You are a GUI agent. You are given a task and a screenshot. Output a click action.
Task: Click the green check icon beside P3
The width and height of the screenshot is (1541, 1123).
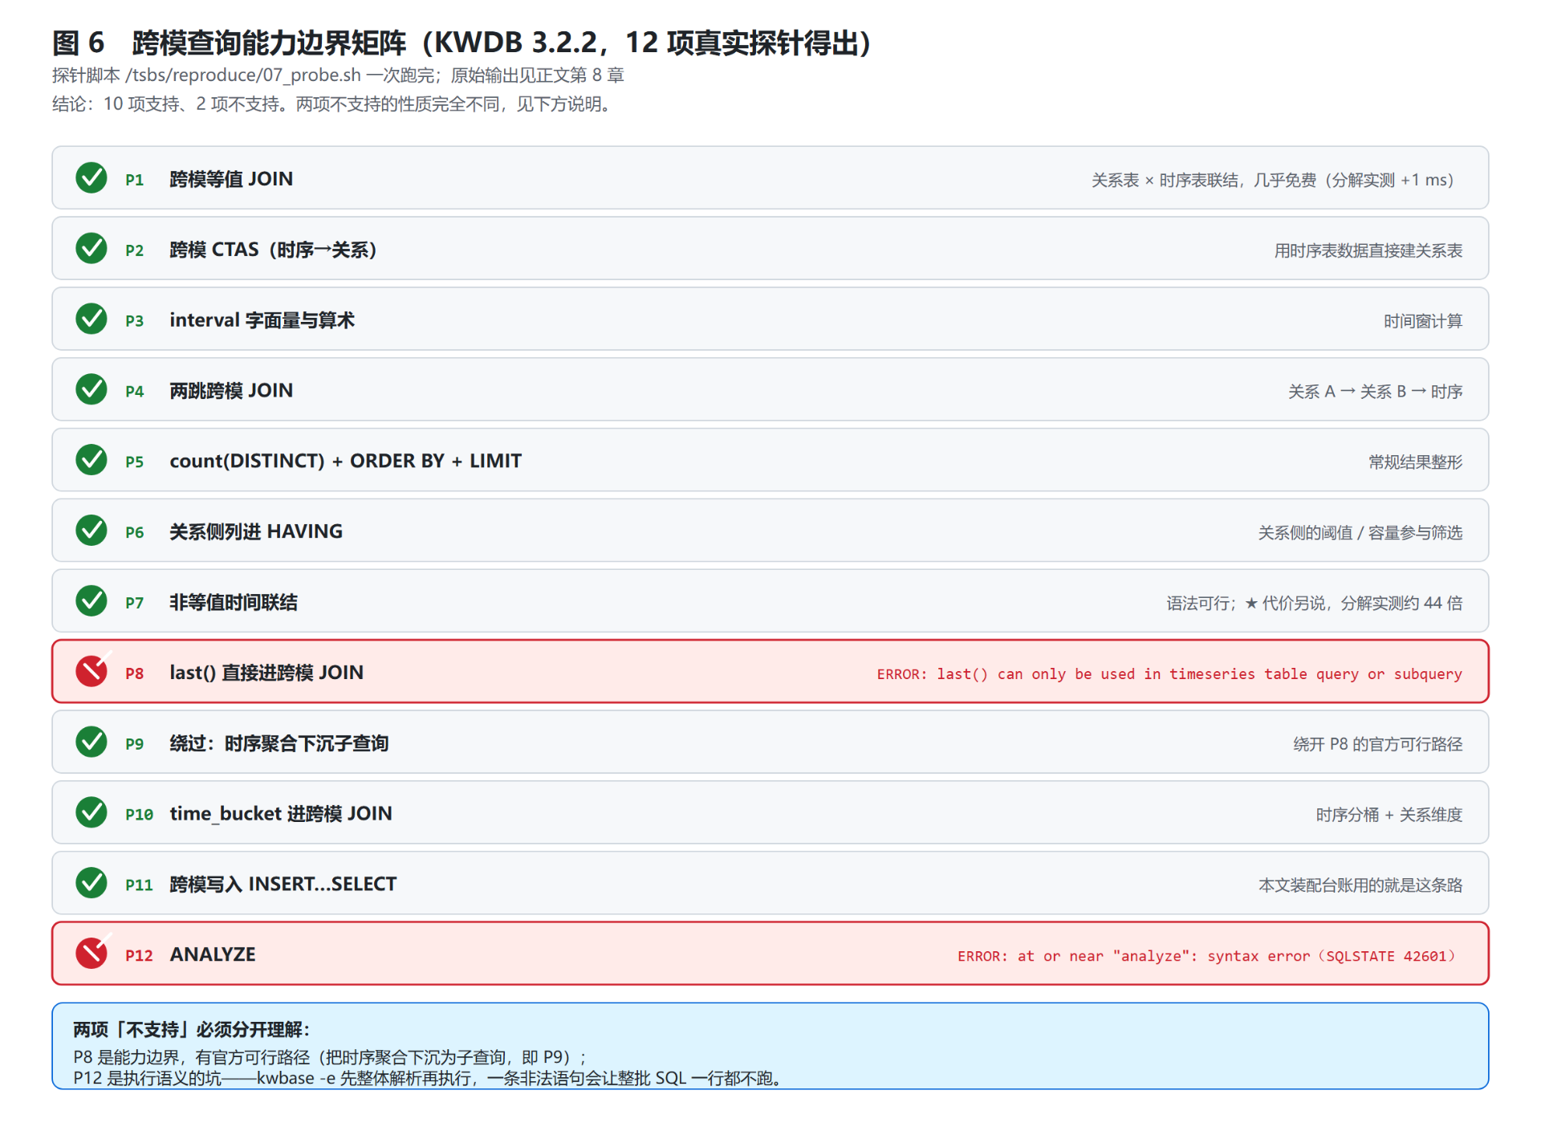coord(91,319)
